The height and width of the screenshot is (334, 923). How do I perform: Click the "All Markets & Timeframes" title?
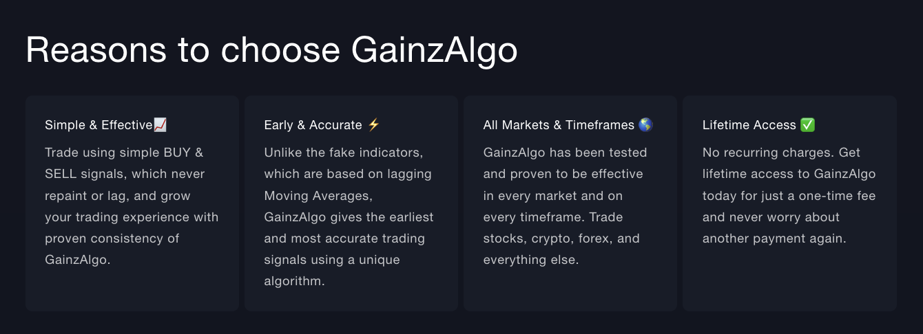tap(559, 125)
